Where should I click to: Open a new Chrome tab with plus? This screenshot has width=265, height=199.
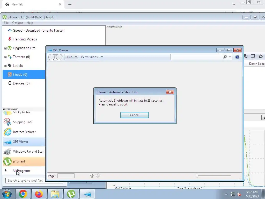70,4
